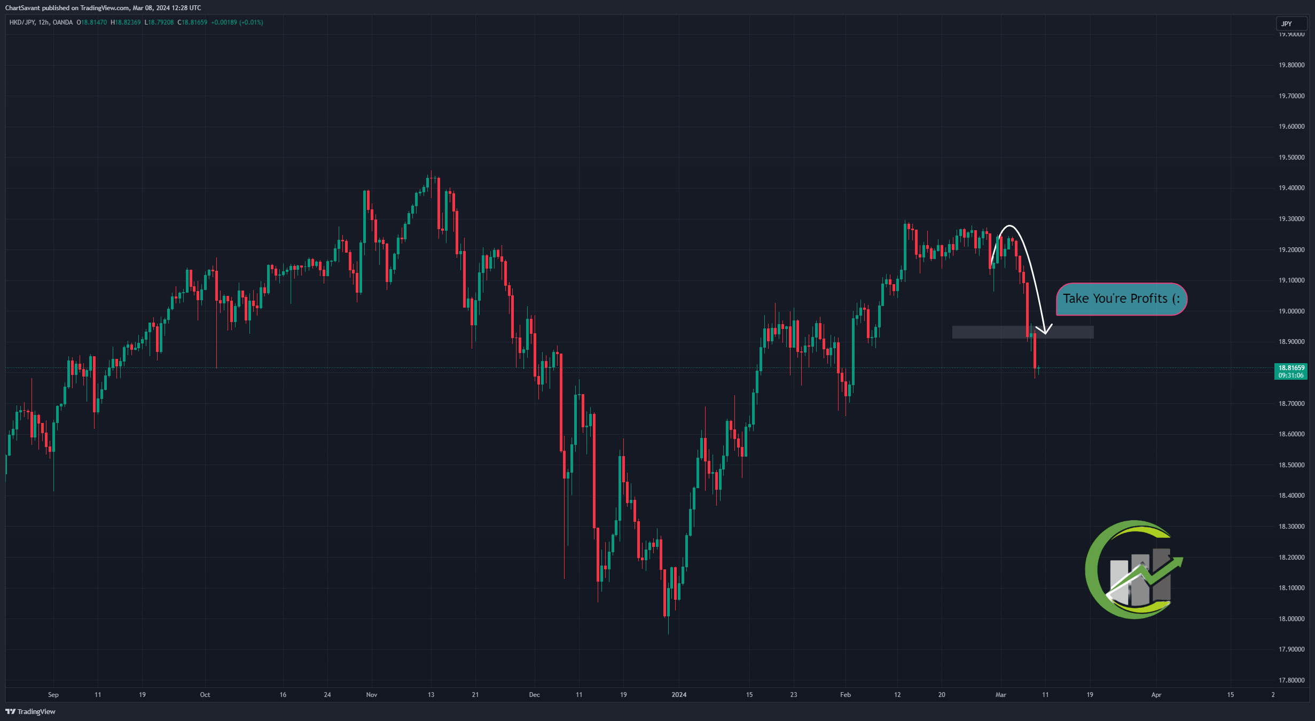
Task: Click the ChartSavant published header text
Action: coord(103,8)
